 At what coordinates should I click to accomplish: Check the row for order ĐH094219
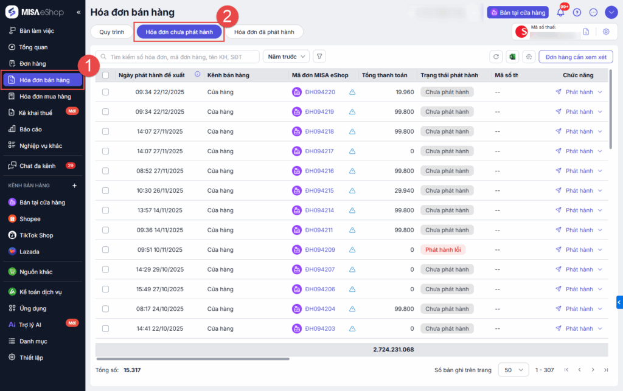pos(106,112)
